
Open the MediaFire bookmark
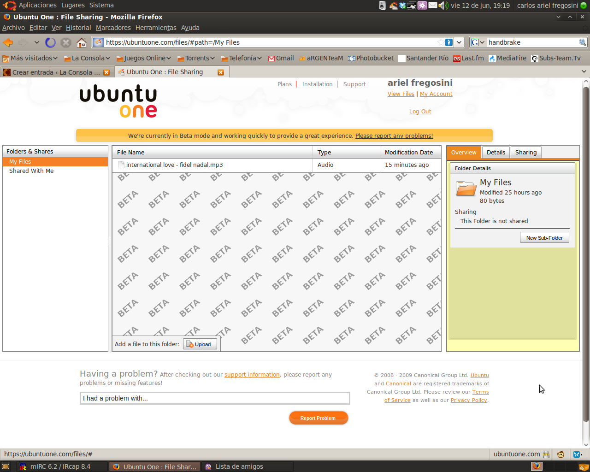[x=507, y=58]
